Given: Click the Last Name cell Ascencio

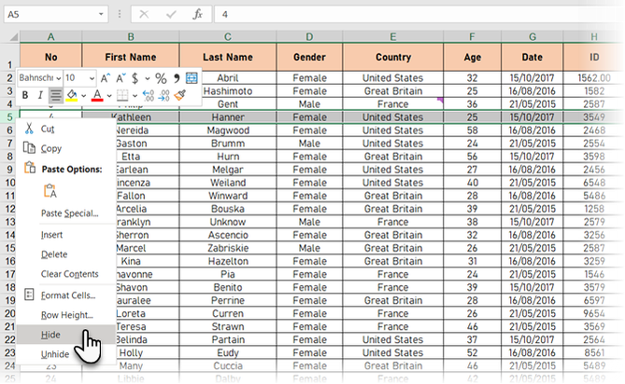Looking at the screenshot, I should (x=228, y=235).
